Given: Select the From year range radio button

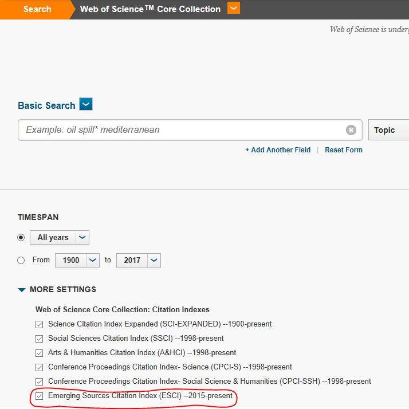Looking at the screenshot, I should [x=21, y=260].
